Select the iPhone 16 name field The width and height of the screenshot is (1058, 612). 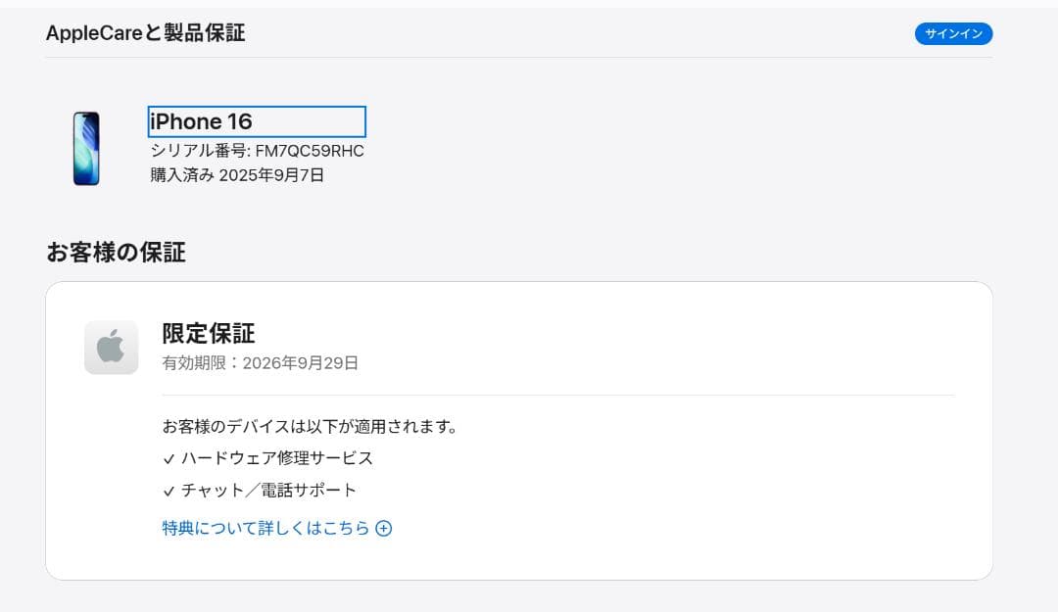[x=257, y=121]
